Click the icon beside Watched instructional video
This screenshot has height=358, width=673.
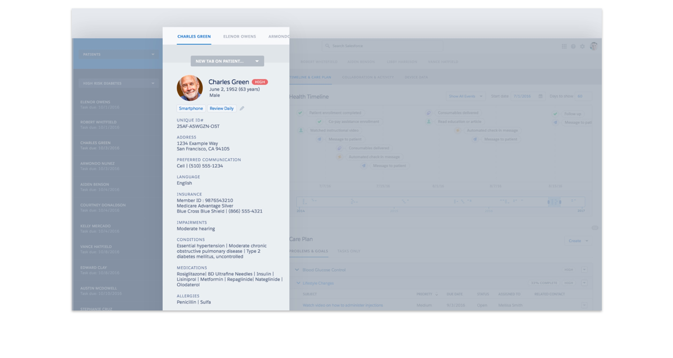coord(301,130)
